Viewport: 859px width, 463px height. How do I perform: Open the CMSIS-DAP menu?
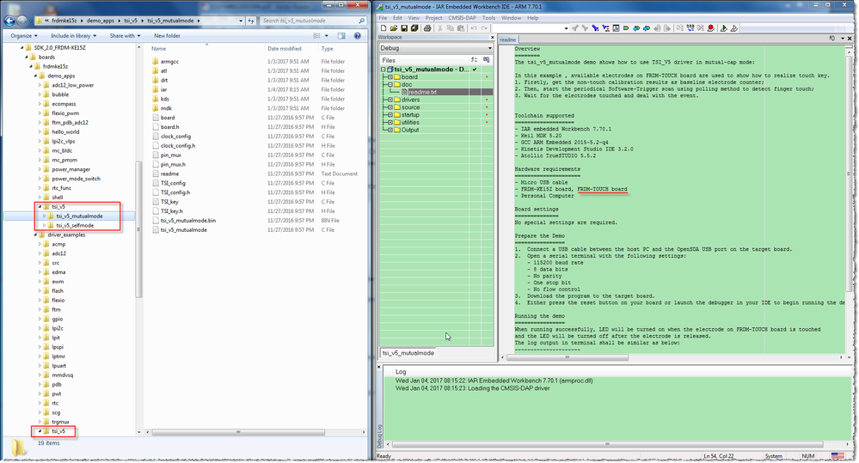[x=462, y=17]
